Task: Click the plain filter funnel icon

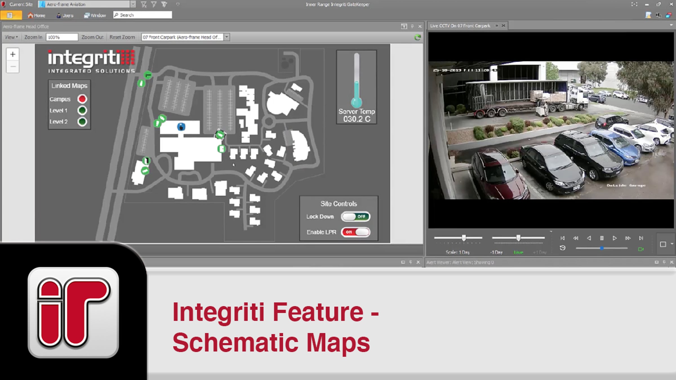Action: point(154,4)
